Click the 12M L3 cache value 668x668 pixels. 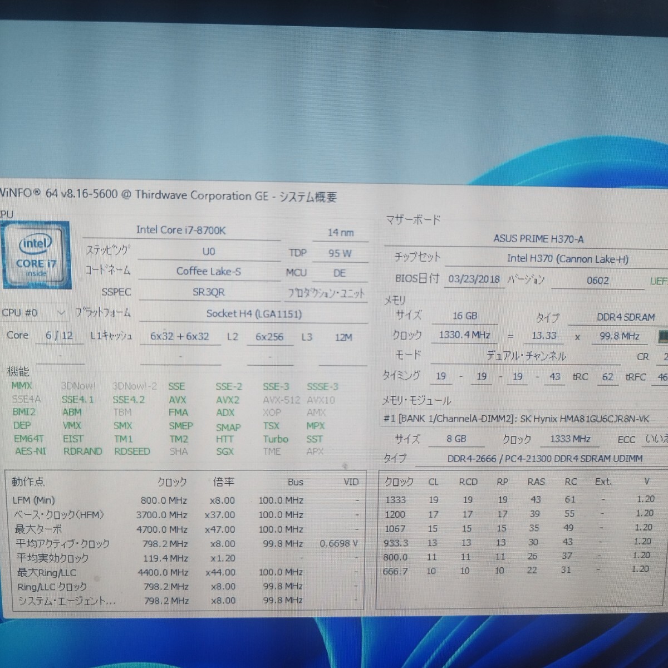tap(343, 337)
